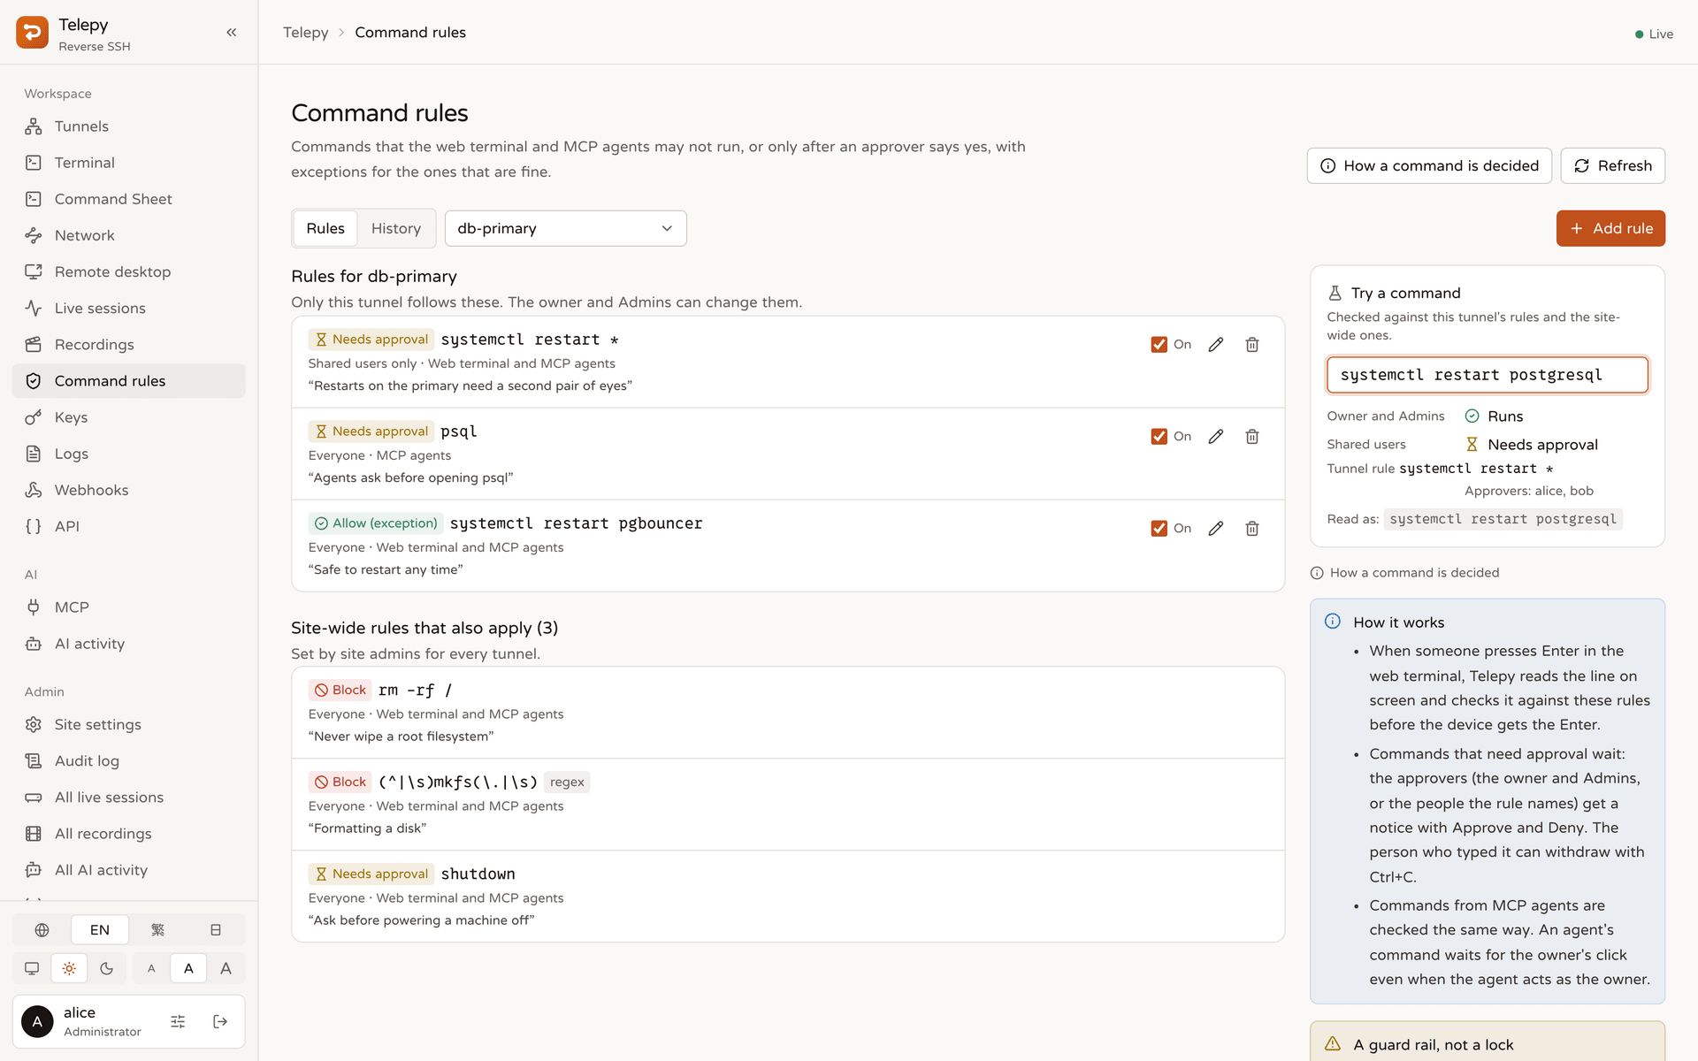Open Live sessions in the sidebar
This screenshot has width=1698, height=1061.
[129, 309]
